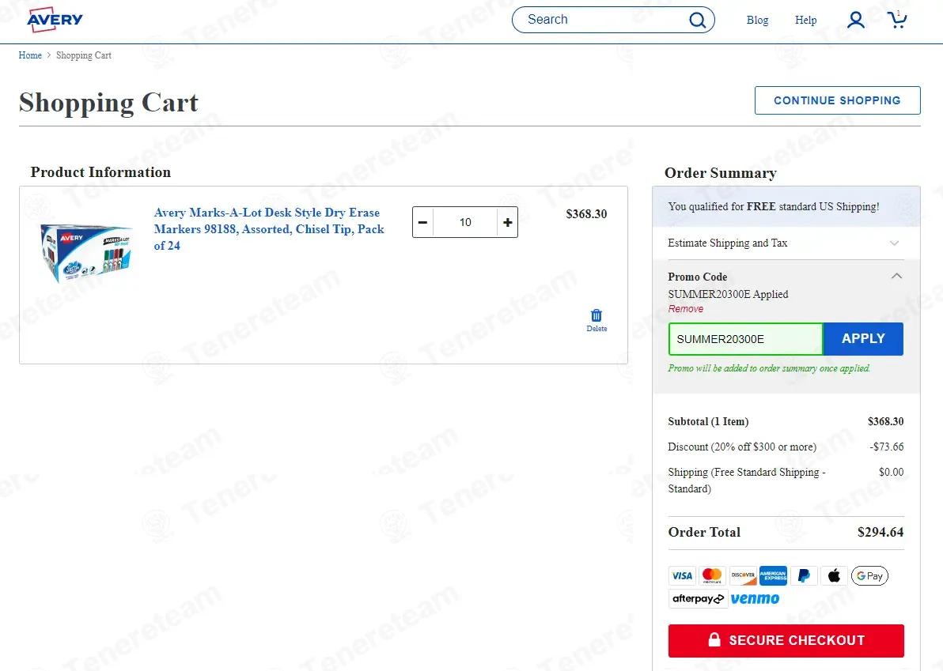Click the shipping cost $0.00
Image resolution: width=943 pixels, height=671 pixels.
click(892, 472)
